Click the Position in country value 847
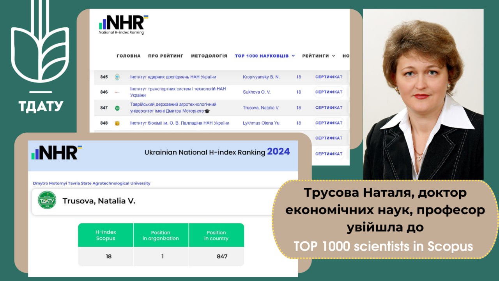 coord(222,256)
